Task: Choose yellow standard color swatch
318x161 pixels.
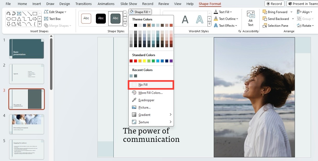Action: (x=144, y=61)
